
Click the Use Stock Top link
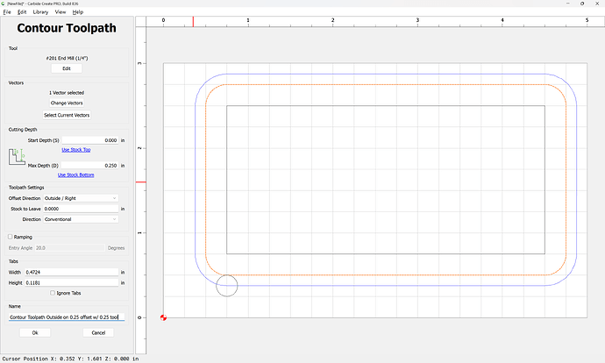point(75,150)
